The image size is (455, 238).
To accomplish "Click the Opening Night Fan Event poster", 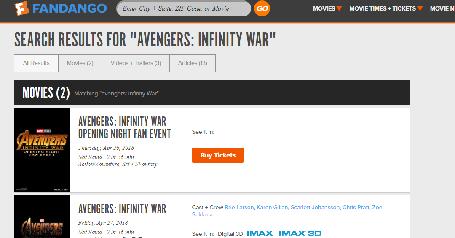I will pos(42,150).
